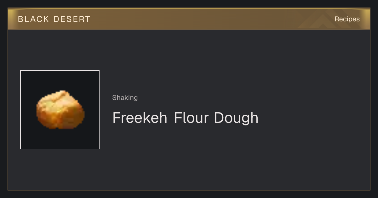Open the Recipes link in header
378x198 pixels.
[347, 19]
